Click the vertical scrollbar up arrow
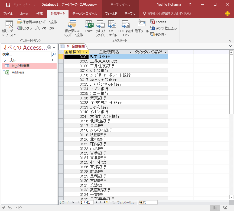The width and height of the screenshot is (234, 211). (x=231, y=52)
